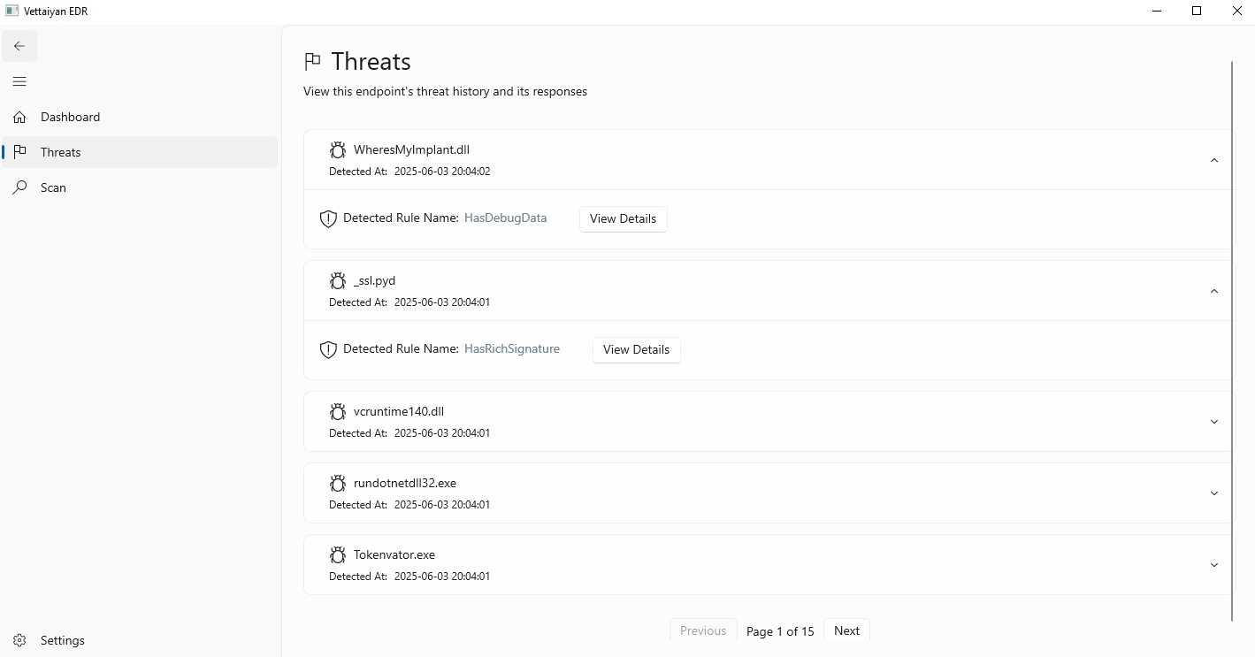This screenshot has width=1255, height=657.
Task: Expand the vcruntime140.dll threat entry
Action: pos(1213,422)
